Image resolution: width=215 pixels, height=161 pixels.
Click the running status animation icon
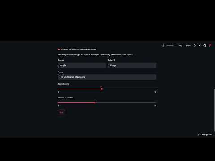pyautogui.click(x=163, y=45)
